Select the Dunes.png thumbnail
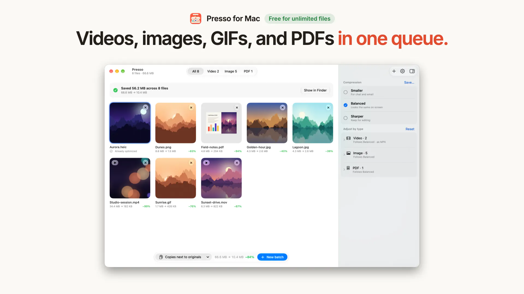 pyautogui.click(x=175, y=123)
